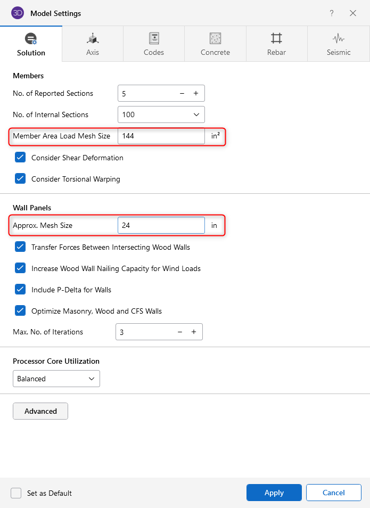Open the Processor Core Utilization dropdown
Screen dimensions: 370x508
pyautogui.click(x=56, y=379)
